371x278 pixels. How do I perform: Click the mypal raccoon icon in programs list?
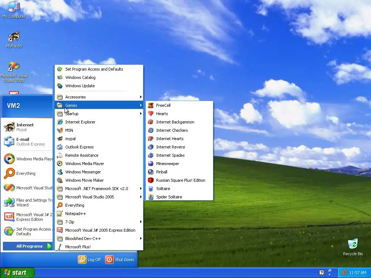pyautogui.click(x=60, y=139)
